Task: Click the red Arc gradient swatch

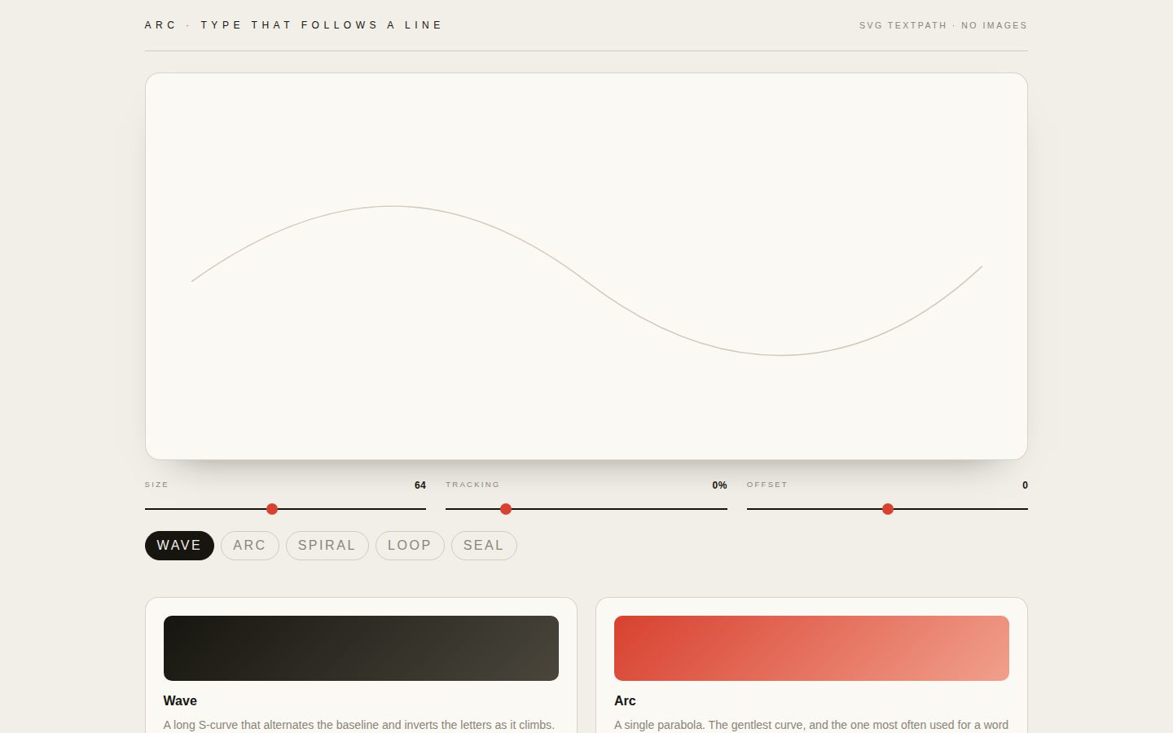Action: [811, 648]
